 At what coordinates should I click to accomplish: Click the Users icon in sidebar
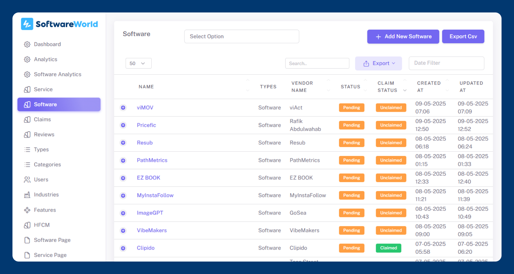(x=27, y=180)
